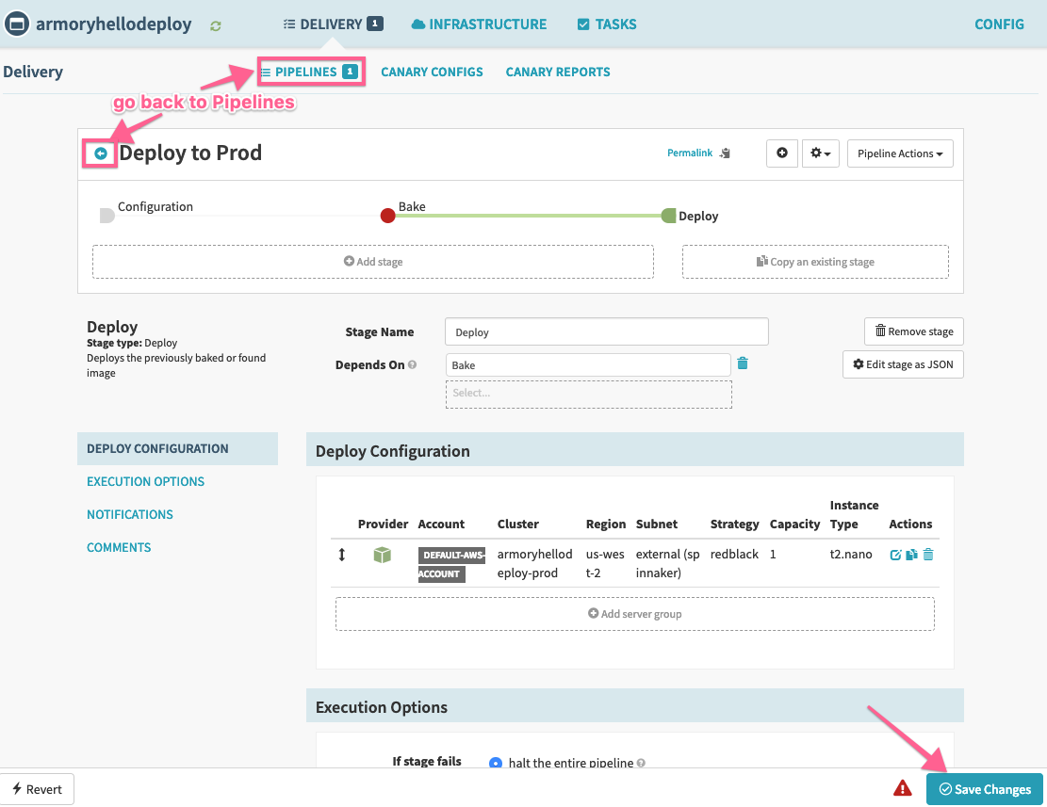1047x807 pixels.
Task: Copy permalink using the clipboard icon
Action: (x=725, y=153)
